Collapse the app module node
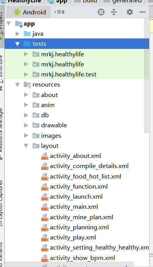Image resolution: width=153 pixels, height=267 pixels. click(9, 24)
